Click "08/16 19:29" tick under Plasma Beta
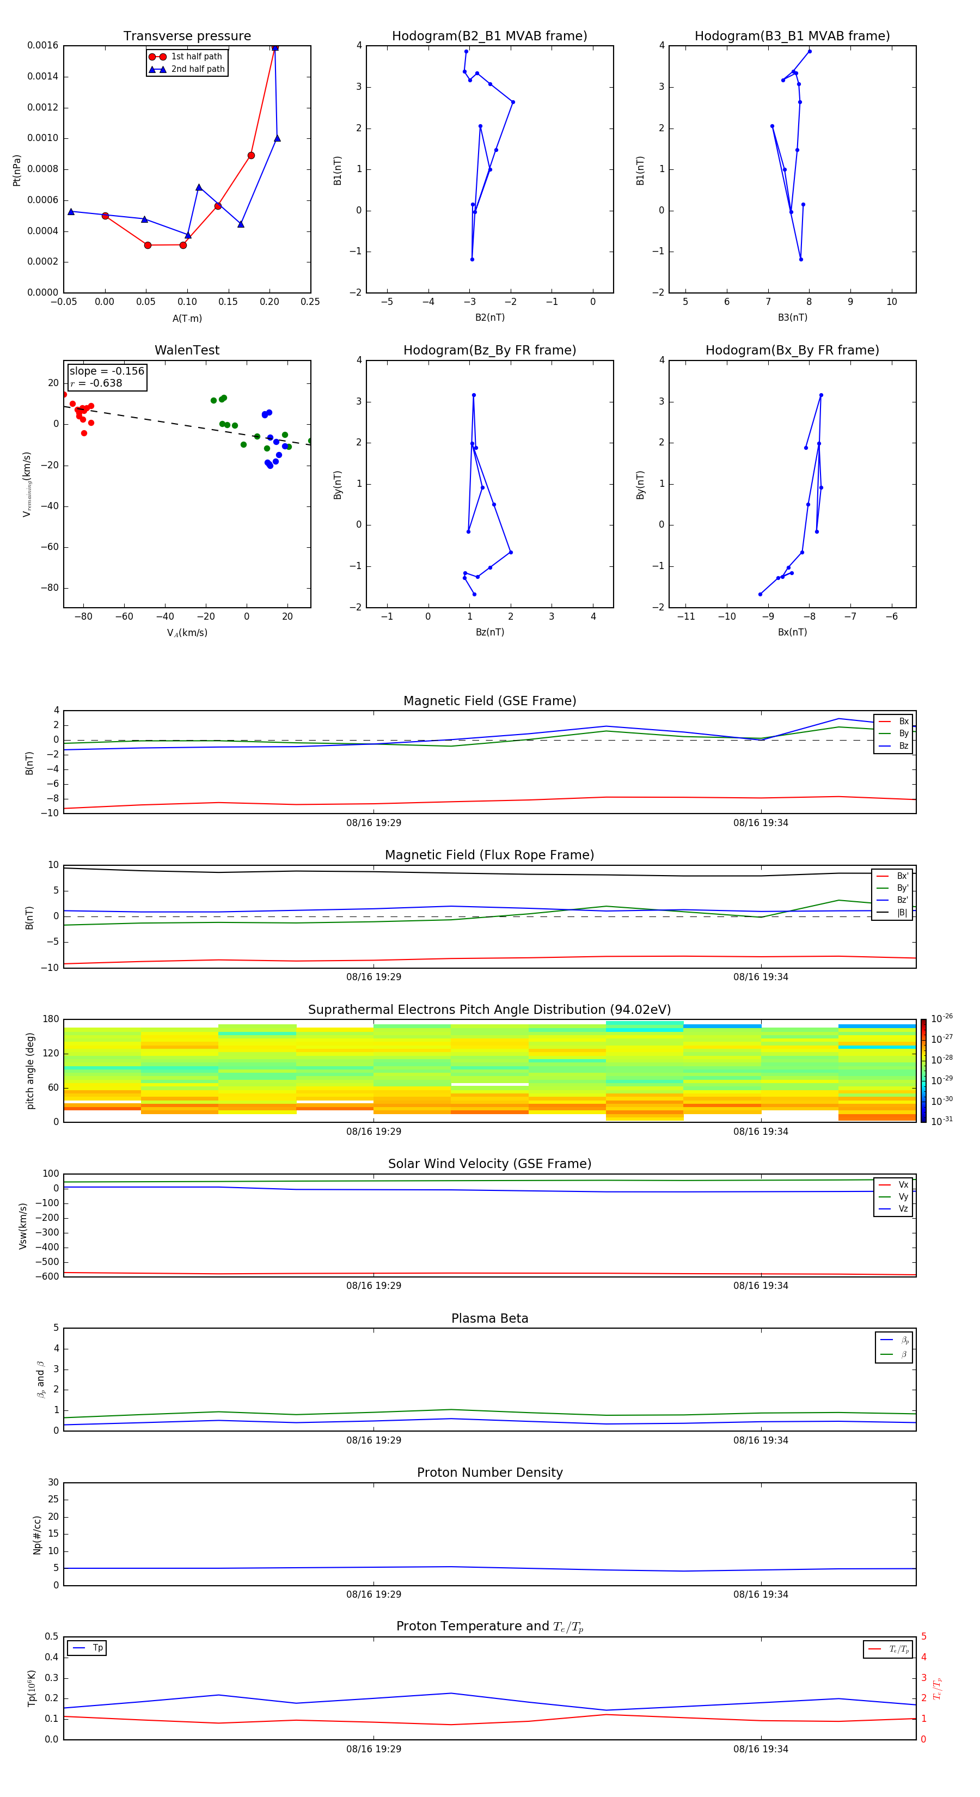980x1797 pixels. 374,1440
